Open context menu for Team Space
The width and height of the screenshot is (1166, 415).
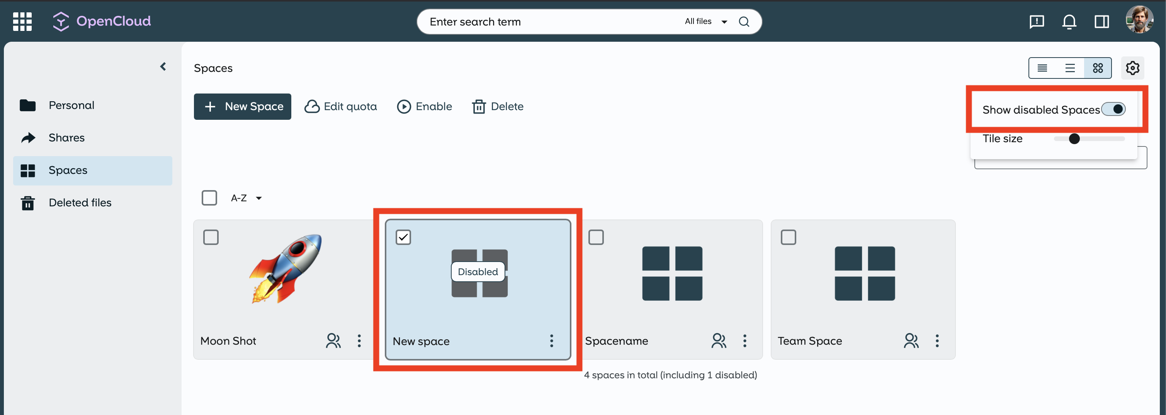[x=937, y=341]
